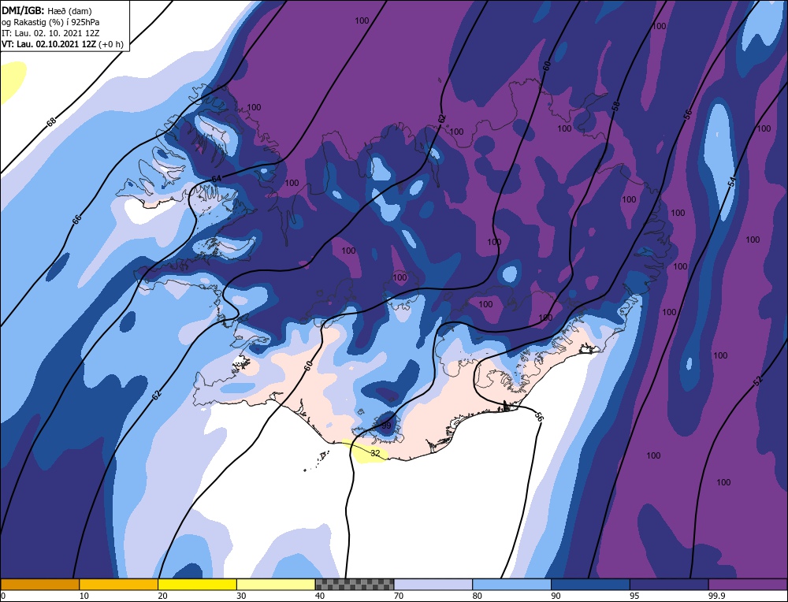The width and height of the screenshot is (788, 602).
Task: Click the purple legend swatch above 99.9
Action: (748, 585)
